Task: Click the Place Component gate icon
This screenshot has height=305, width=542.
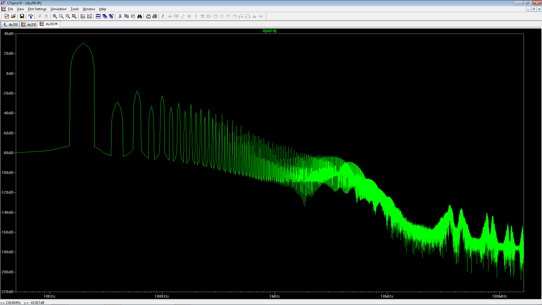Action: [209, 16]
